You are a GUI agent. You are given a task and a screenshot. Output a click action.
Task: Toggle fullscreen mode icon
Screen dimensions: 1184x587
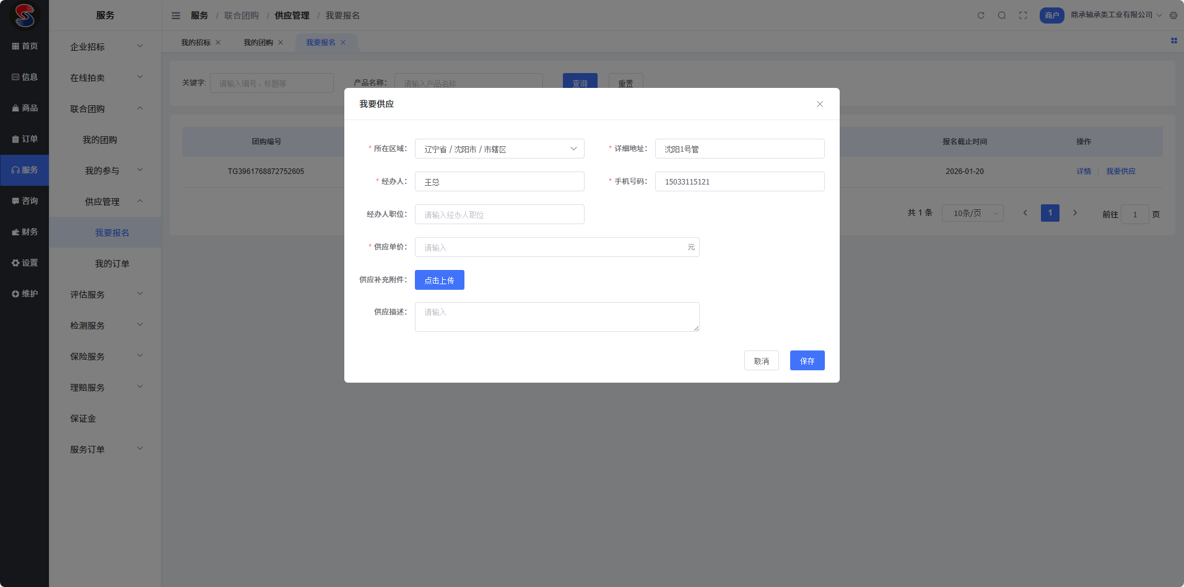coord(1023,15)
